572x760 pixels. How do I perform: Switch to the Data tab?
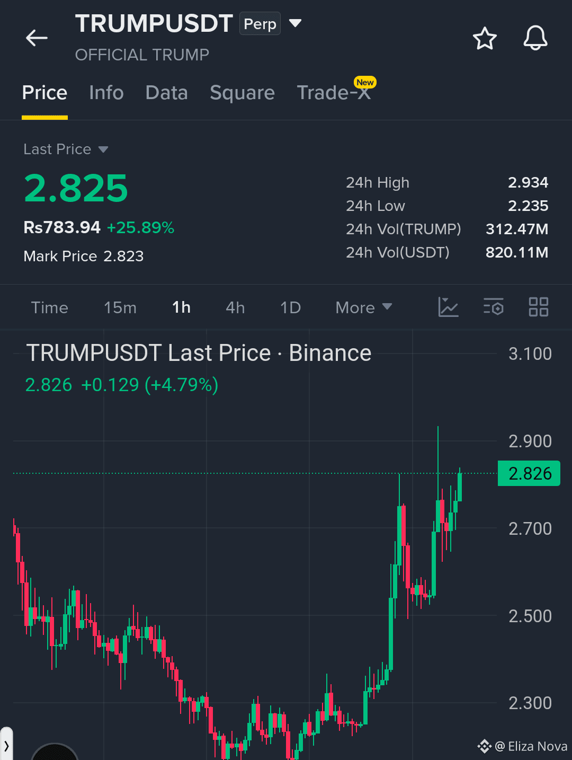pos(167,93)
